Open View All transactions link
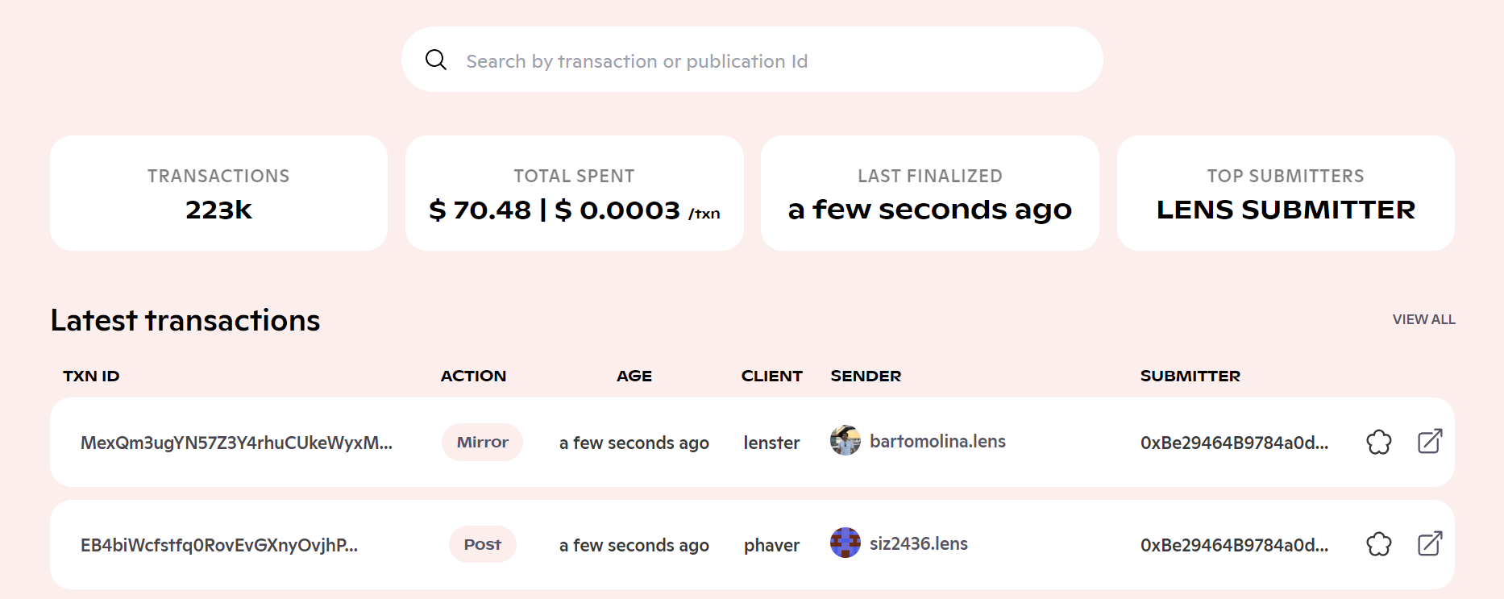 tap(1423, 319)
